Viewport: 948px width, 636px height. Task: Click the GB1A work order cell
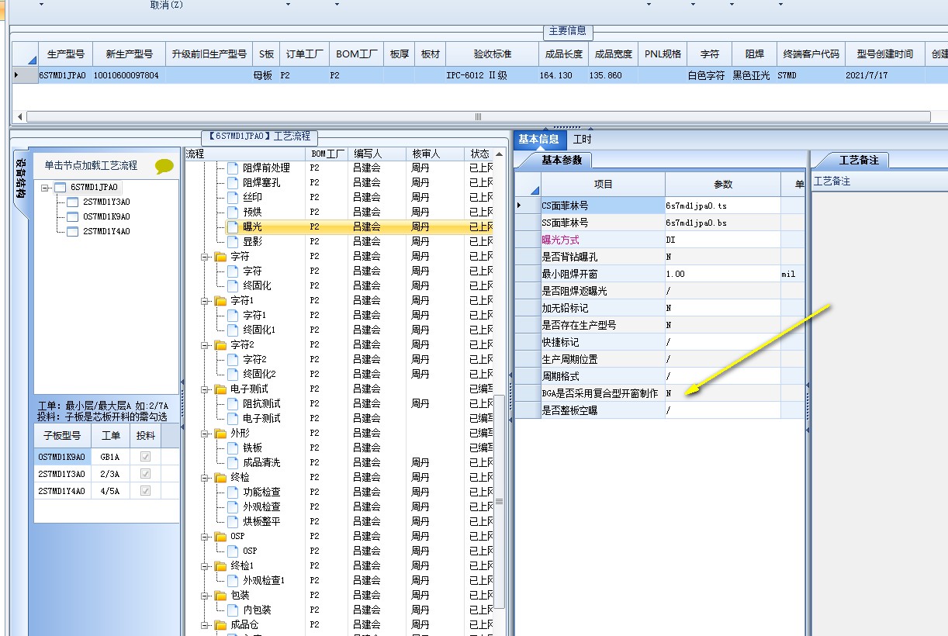click(109, 458)
